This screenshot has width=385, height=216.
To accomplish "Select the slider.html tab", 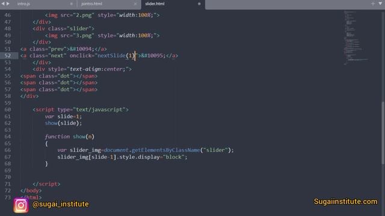I will pyautogui.click(x=155, y=4).
